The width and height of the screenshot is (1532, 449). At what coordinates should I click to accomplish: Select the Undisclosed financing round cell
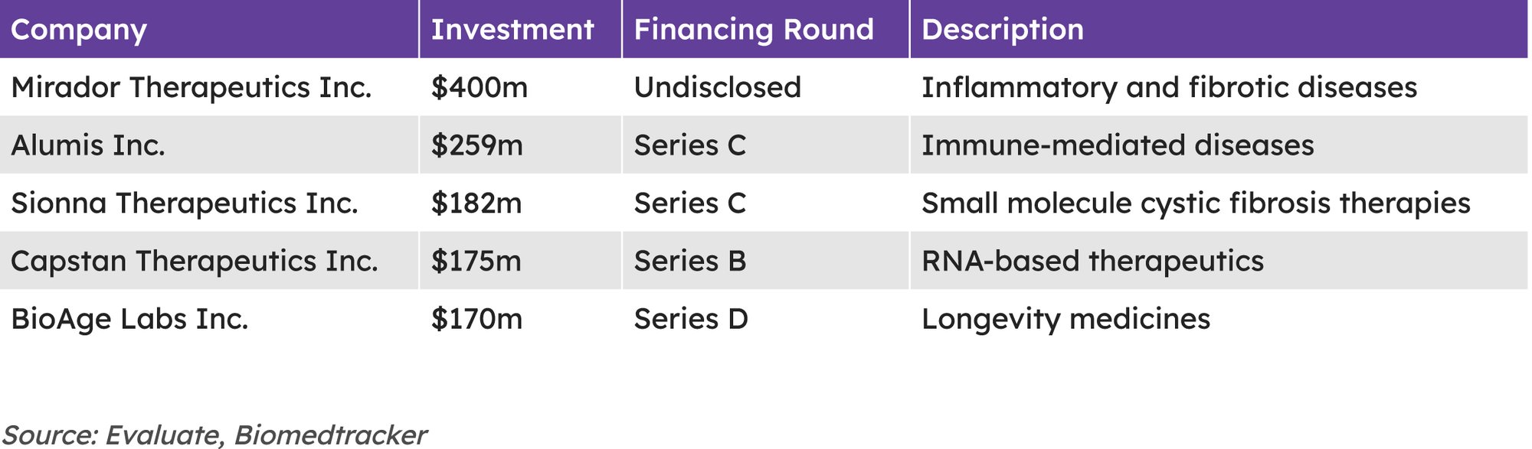[718, 88]
